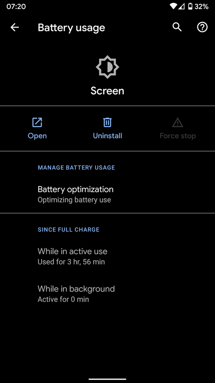The image size is (215, 383).
Task: Click the Open button label
Action: 37,136
